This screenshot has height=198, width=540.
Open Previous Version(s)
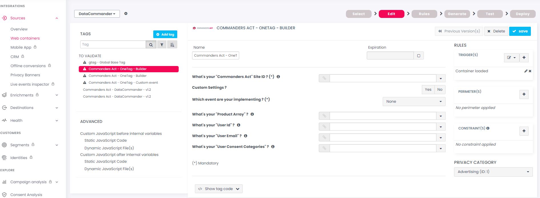459,31
